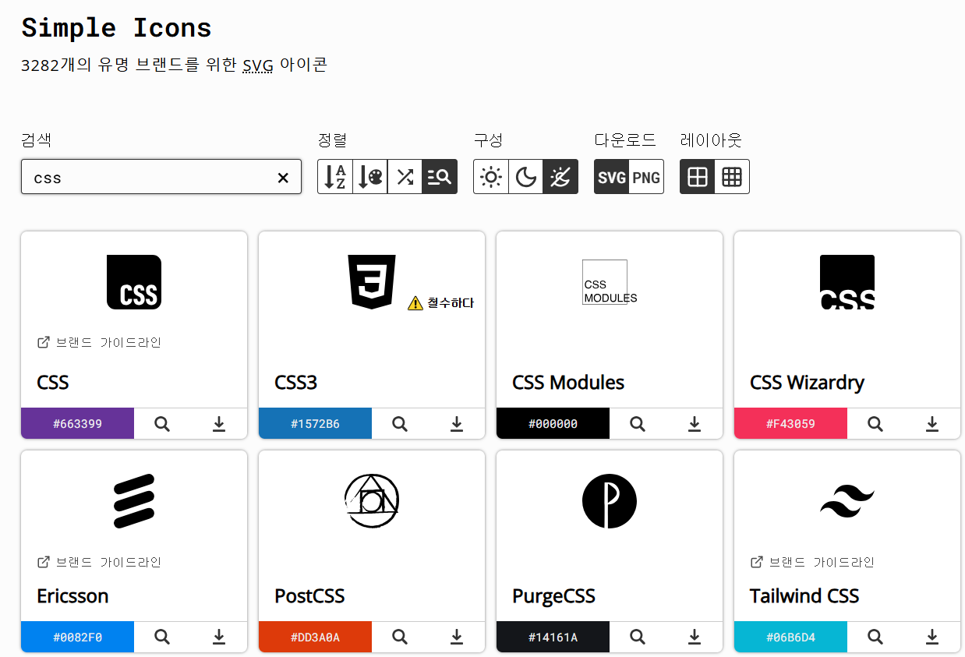Click the CSS3 deprecation warning

click(440, 302)
